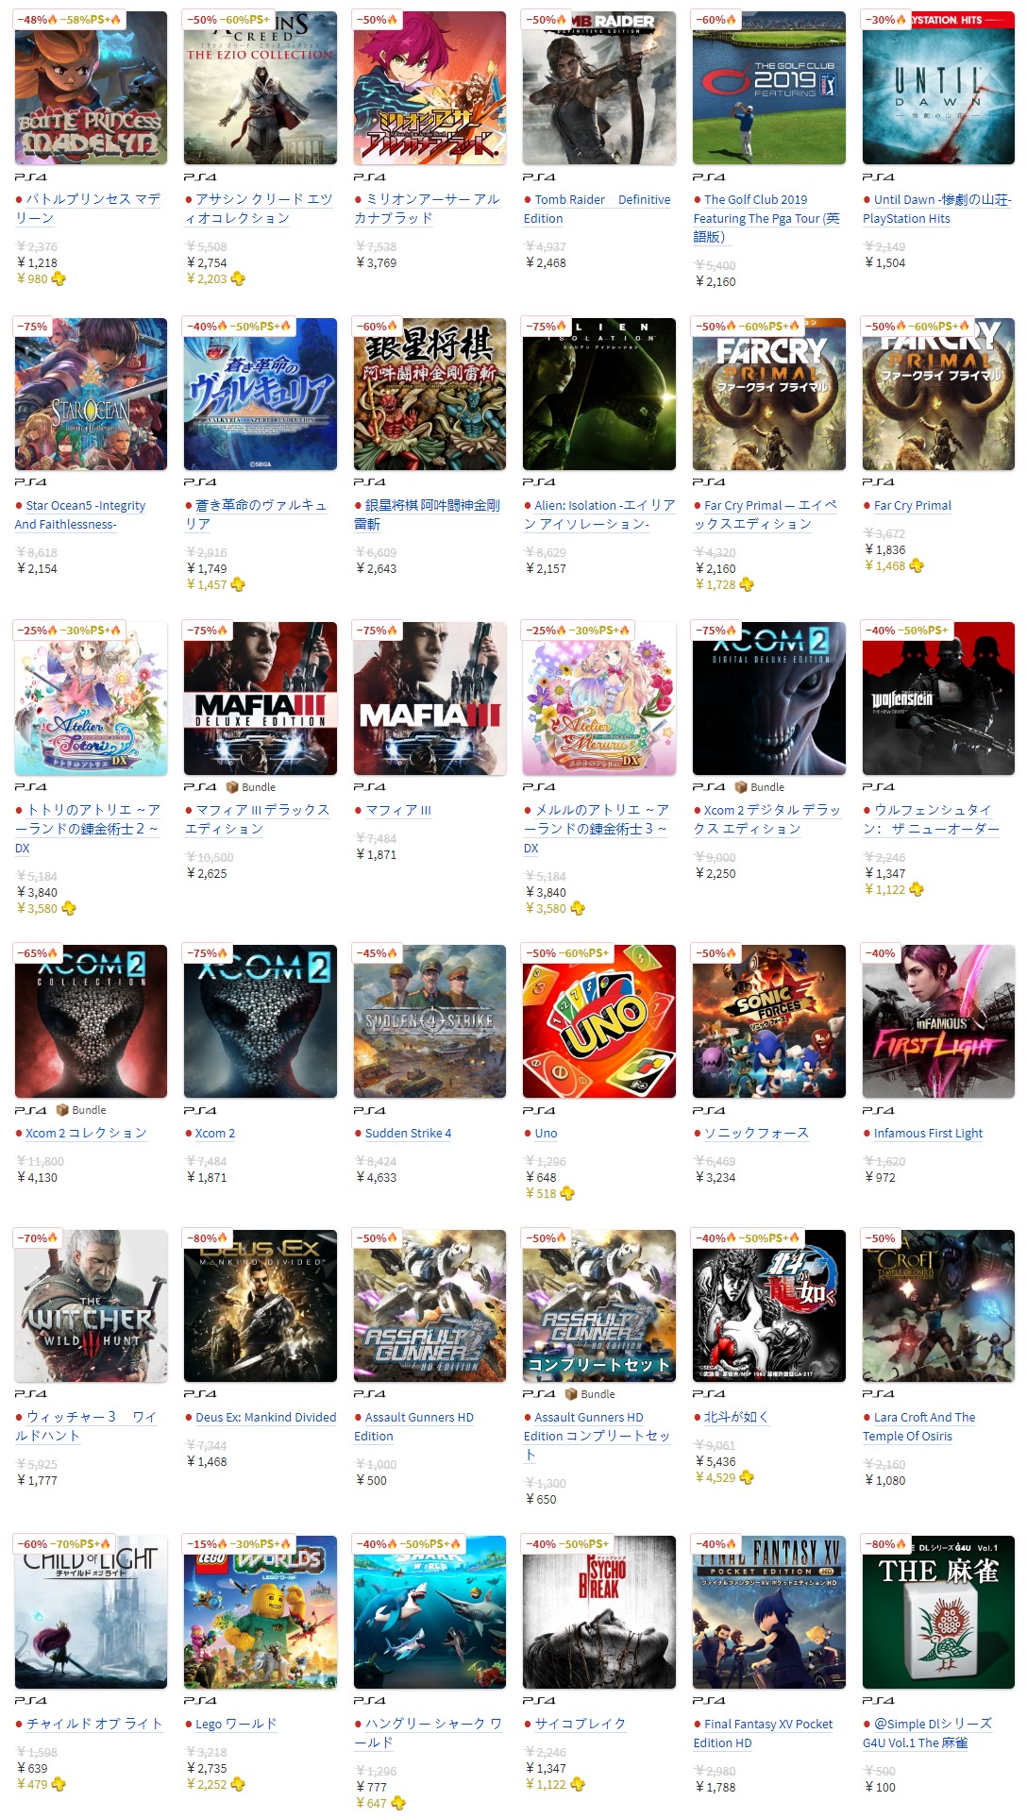This screenshot has height=1818, width=1027.
Task: Click the PS4 logo under the Uno cover
Action: 539,1111
